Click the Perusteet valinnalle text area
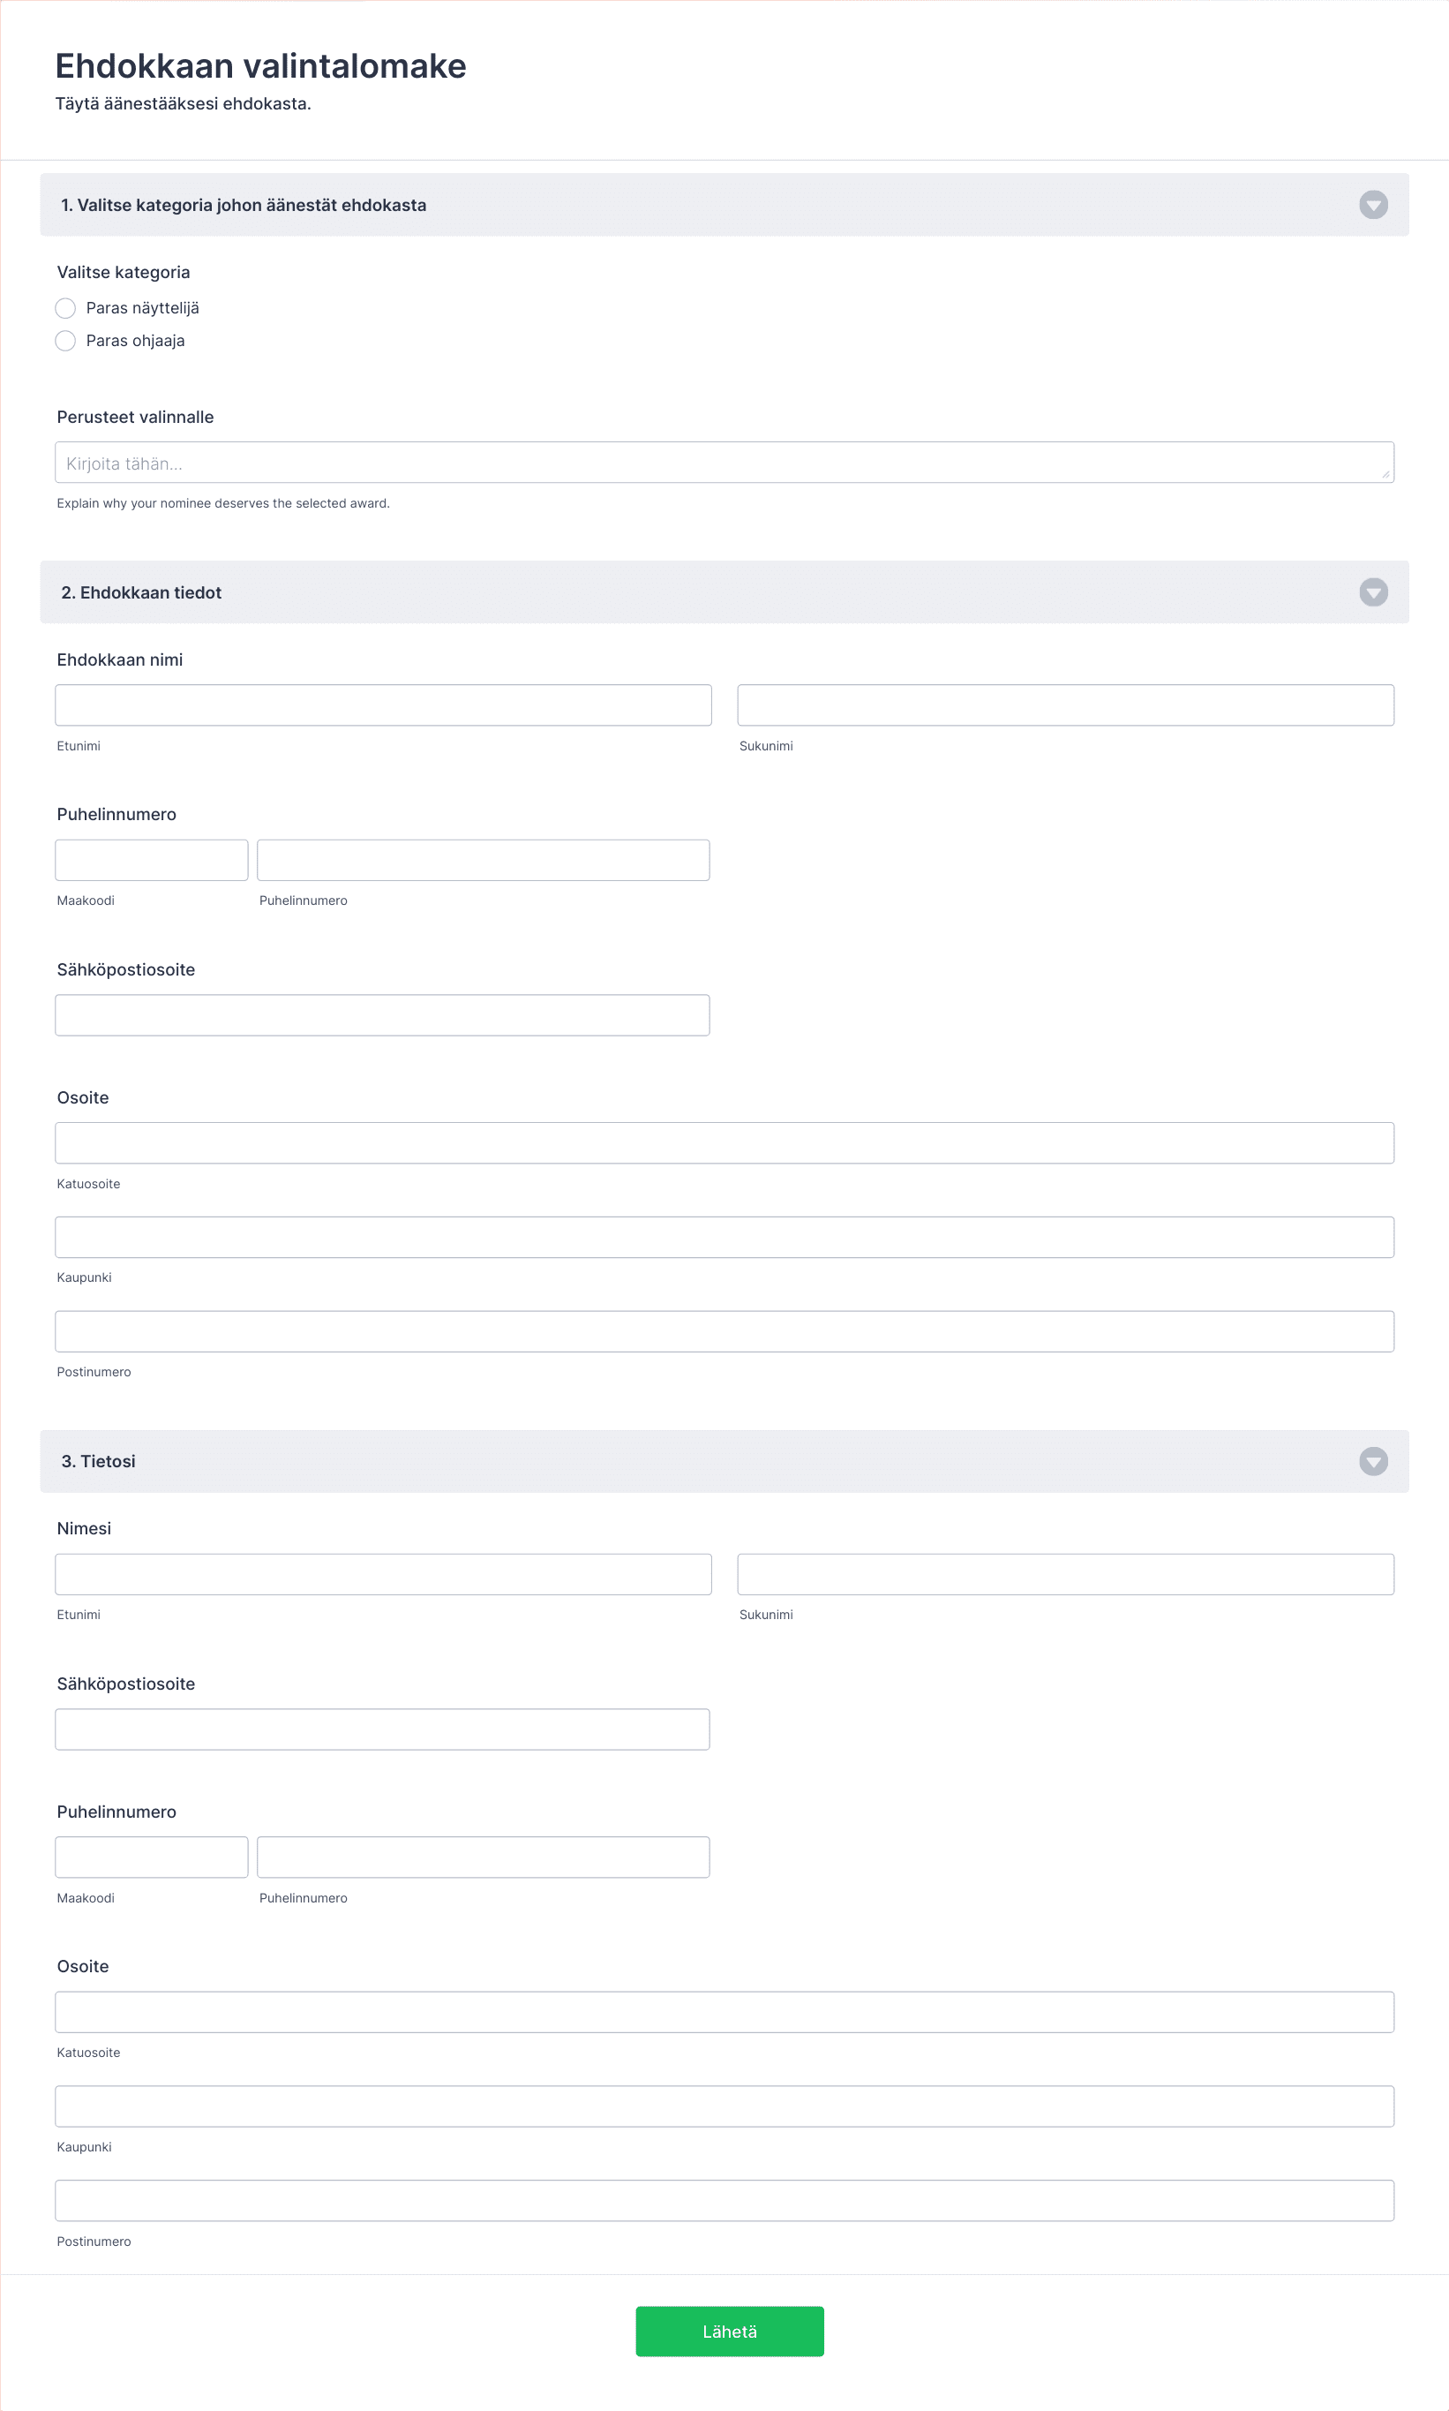 [x=724, y=463]
